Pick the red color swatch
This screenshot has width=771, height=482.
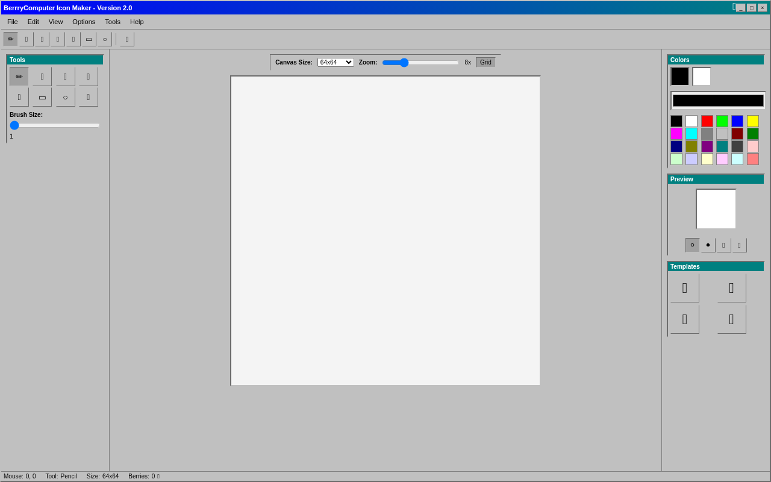707,121
